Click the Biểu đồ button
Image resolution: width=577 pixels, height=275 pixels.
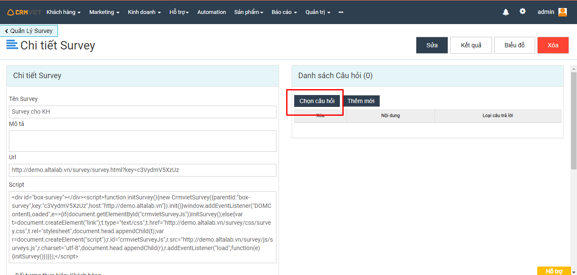(x=514, y=45)
